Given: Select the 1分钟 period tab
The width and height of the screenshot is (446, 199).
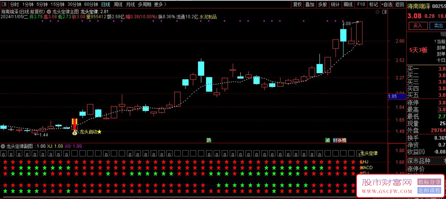Looking at the screenshot, I should [28, 4].
